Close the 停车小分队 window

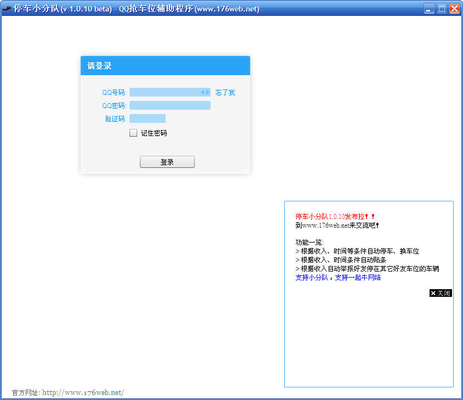454,9
